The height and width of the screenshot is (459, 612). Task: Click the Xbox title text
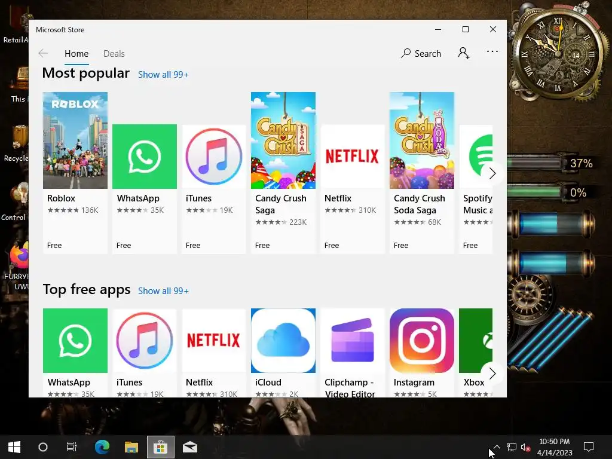click(x=474, y=382)
